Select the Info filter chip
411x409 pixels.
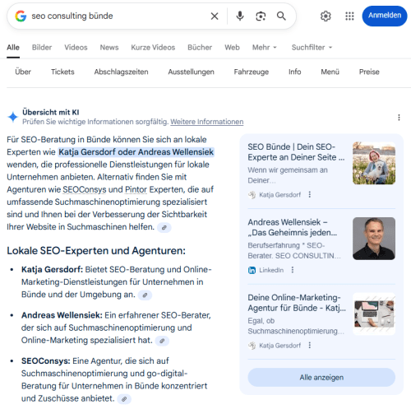294,72
